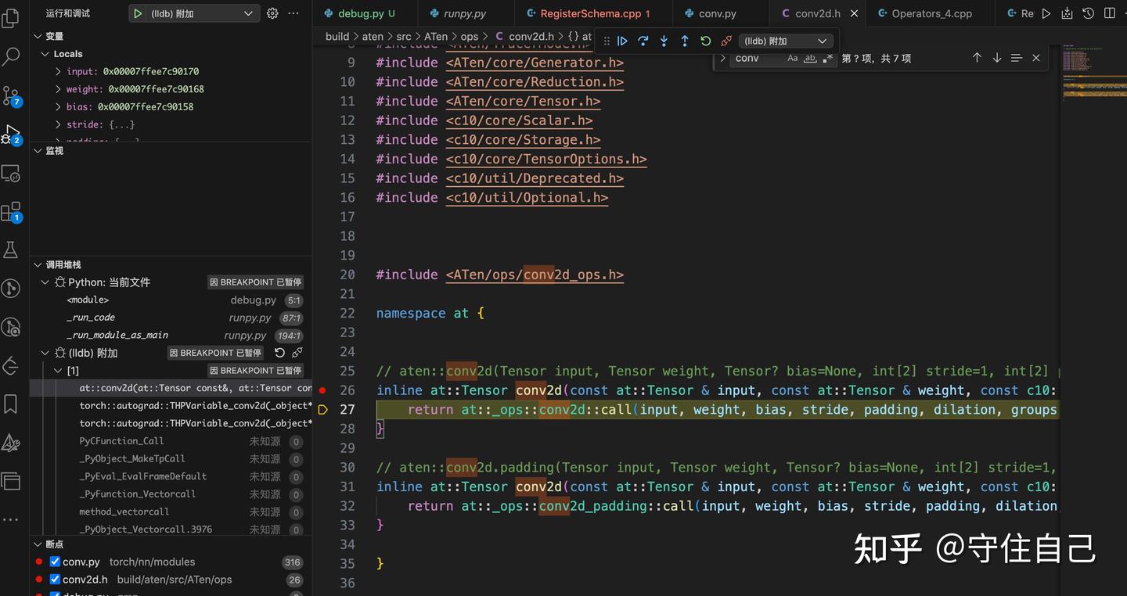Jump to next match with the down arrow
1127x596 pixels.
click(996, 57)
